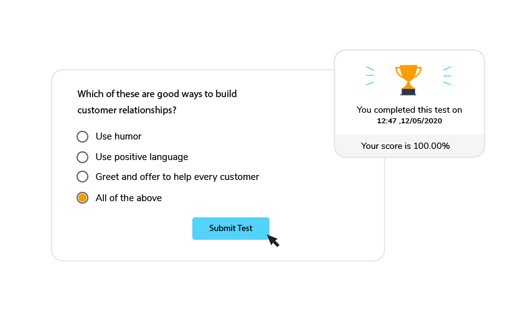Screen dimensions: 529x312
Task: Toggle the orange 'All of the above' radio
Action: 82,198
